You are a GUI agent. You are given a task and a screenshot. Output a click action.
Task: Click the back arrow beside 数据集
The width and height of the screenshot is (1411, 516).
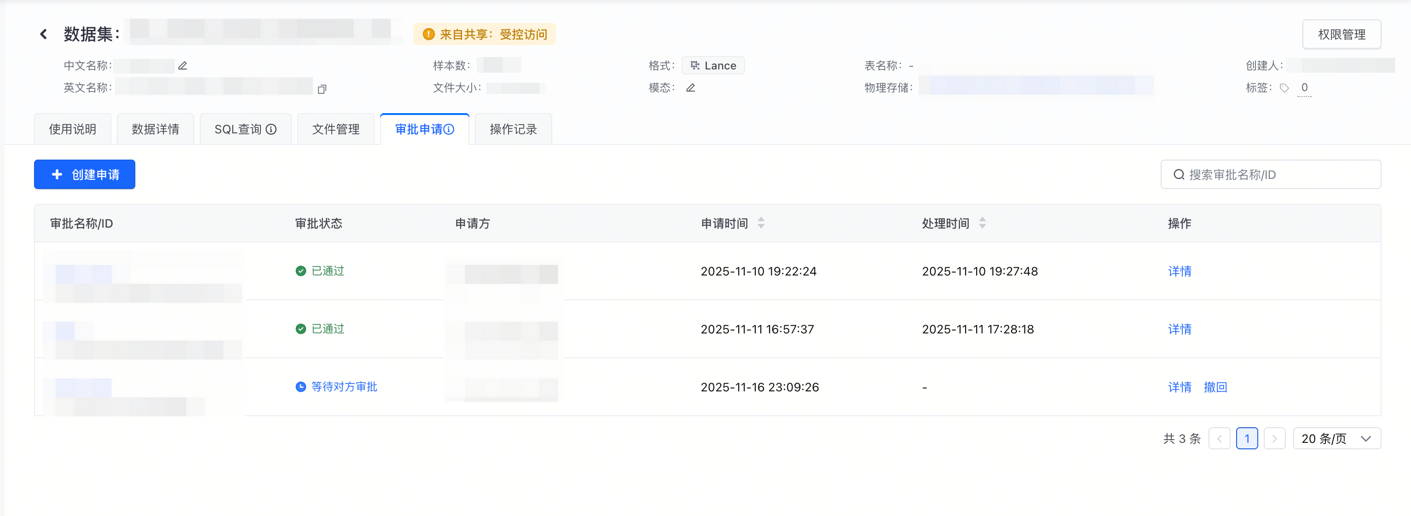click(x=43, y=34)
